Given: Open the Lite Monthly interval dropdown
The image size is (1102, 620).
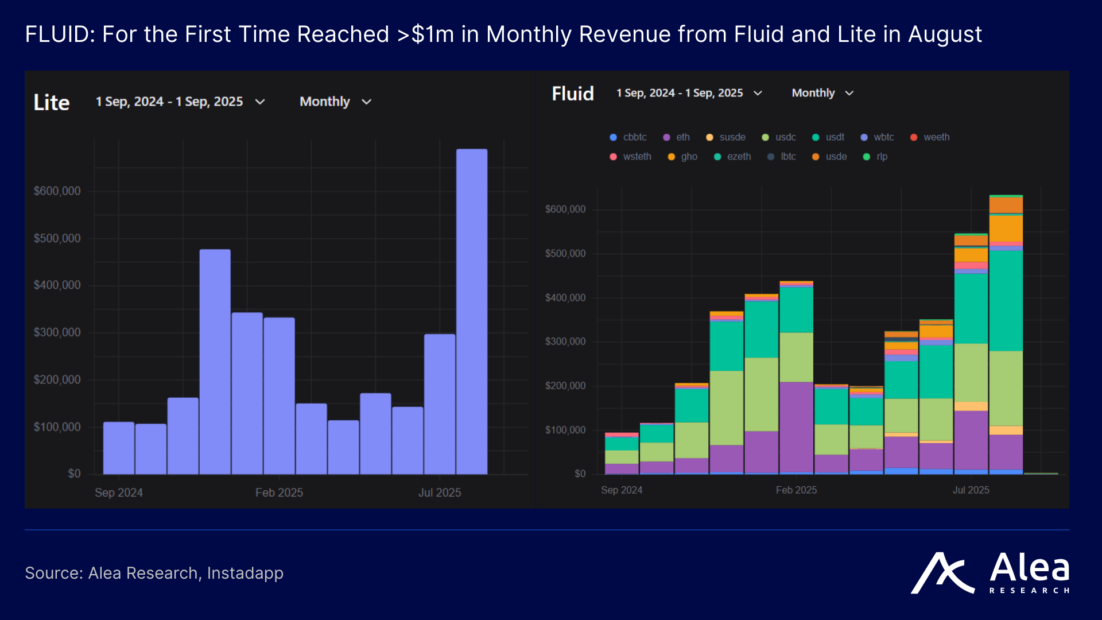Looking at the screenshot, I should 336,102.
